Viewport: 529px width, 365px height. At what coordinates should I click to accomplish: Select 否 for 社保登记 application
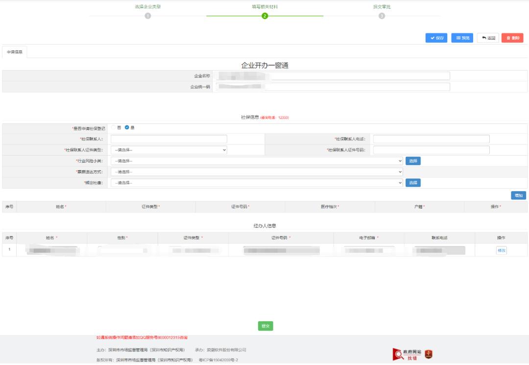pos(114,127)
